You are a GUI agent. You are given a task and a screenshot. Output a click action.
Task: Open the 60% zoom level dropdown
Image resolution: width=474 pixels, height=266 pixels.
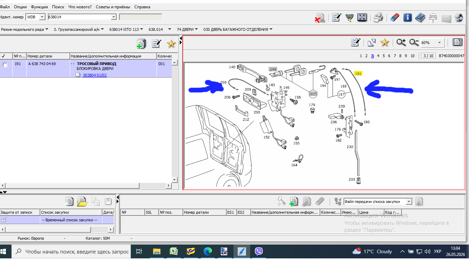(440, 43)
